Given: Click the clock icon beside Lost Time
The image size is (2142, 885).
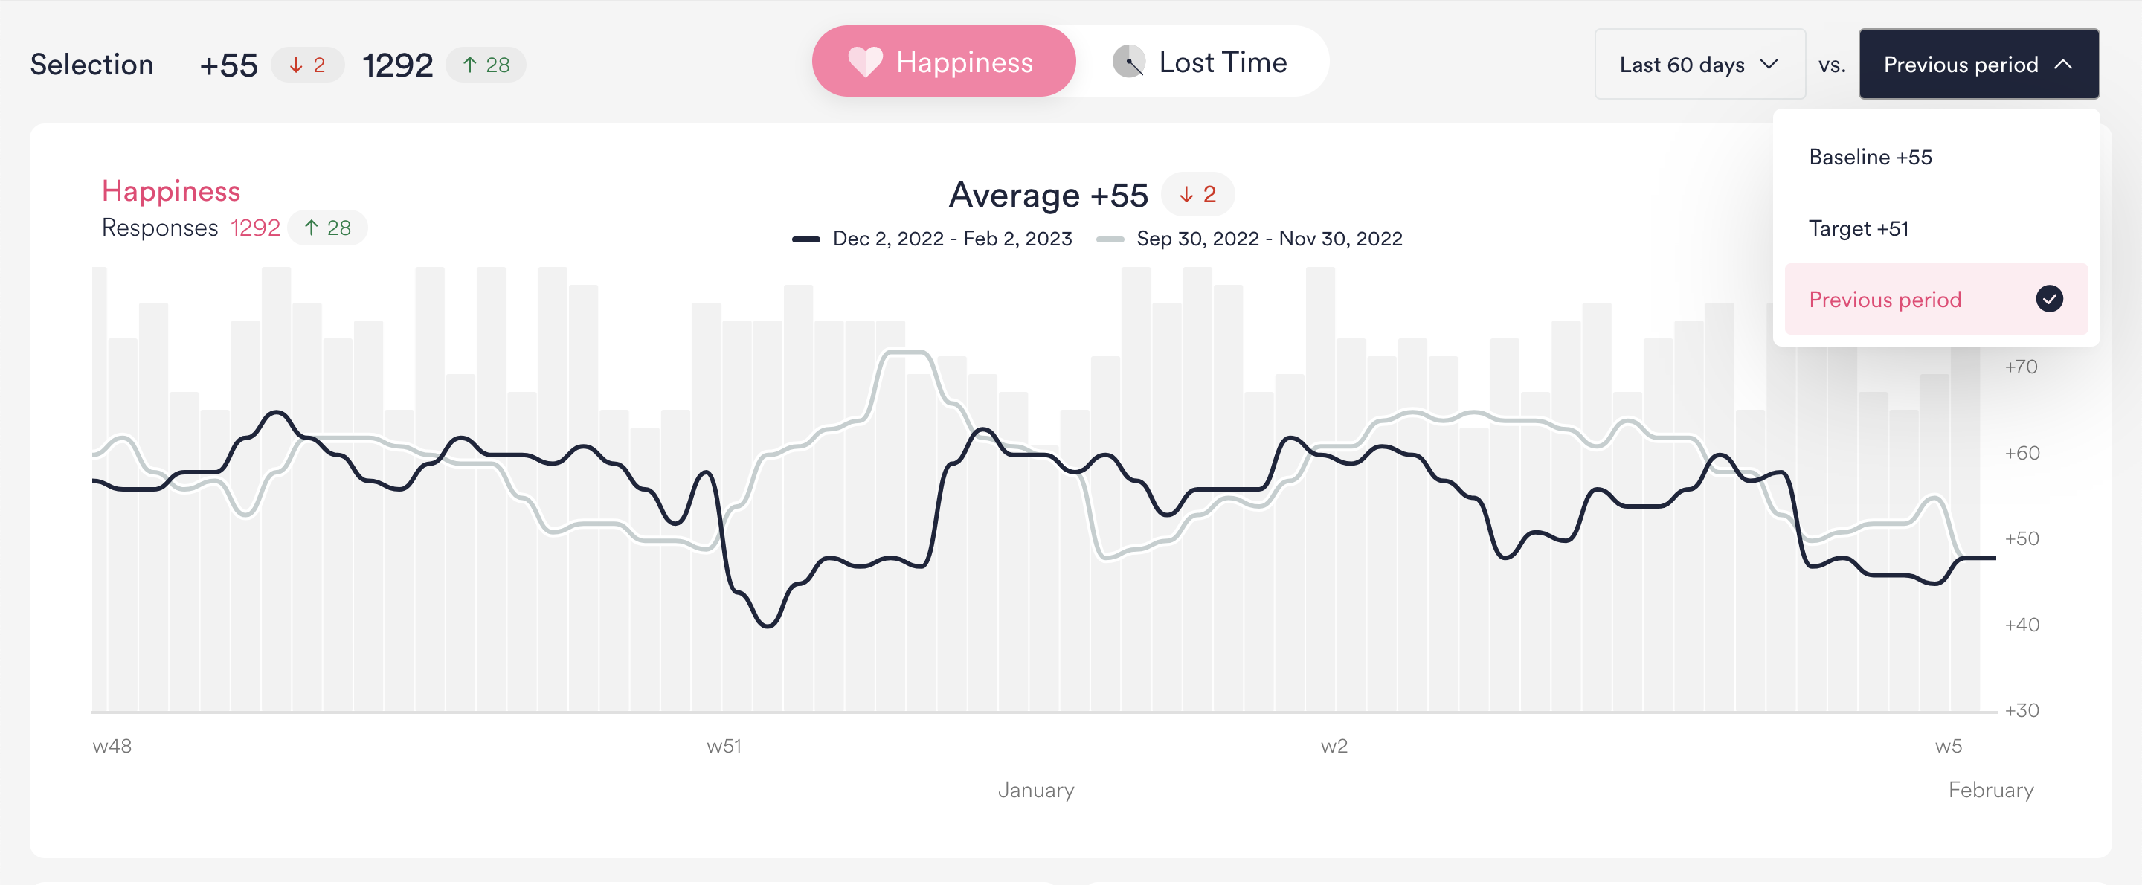Looking at the screenshot, I should (x=1129, y=62).
